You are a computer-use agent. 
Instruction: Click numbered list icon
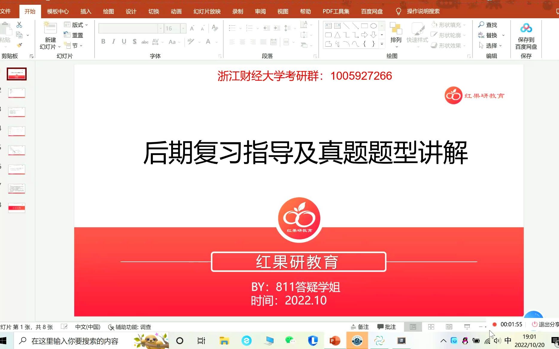point(250,28)
